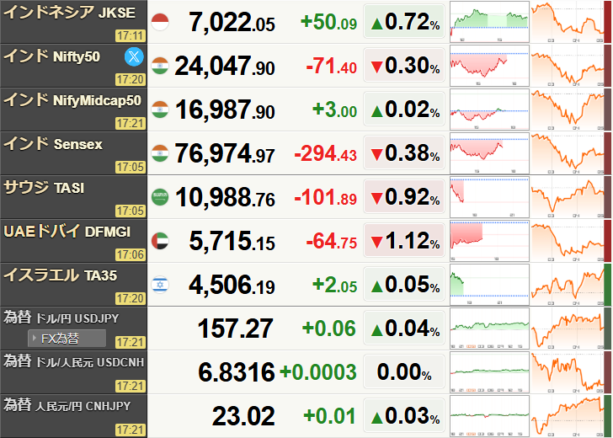Open TA35 long-term orange chart
Viewport: 613px width, 438px height.
(x=568, y=285)
